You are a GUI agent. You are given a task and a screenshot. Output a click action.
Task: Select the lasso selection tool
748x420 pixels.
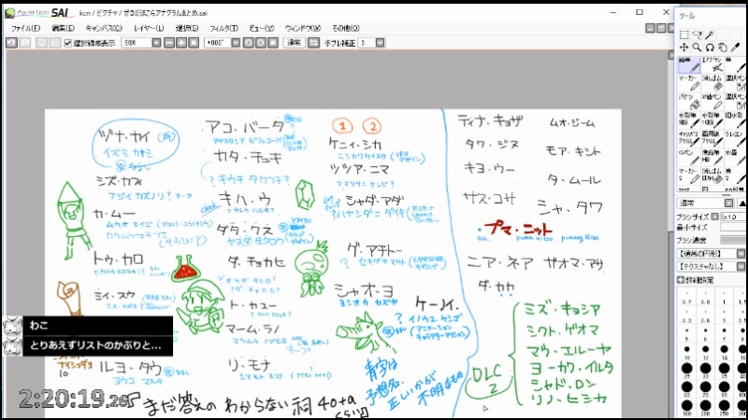coord(697,35)
